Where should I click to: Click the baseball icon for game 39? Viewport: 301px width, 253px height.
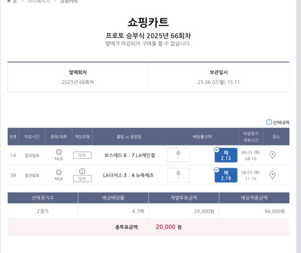(x=59, y=172)
